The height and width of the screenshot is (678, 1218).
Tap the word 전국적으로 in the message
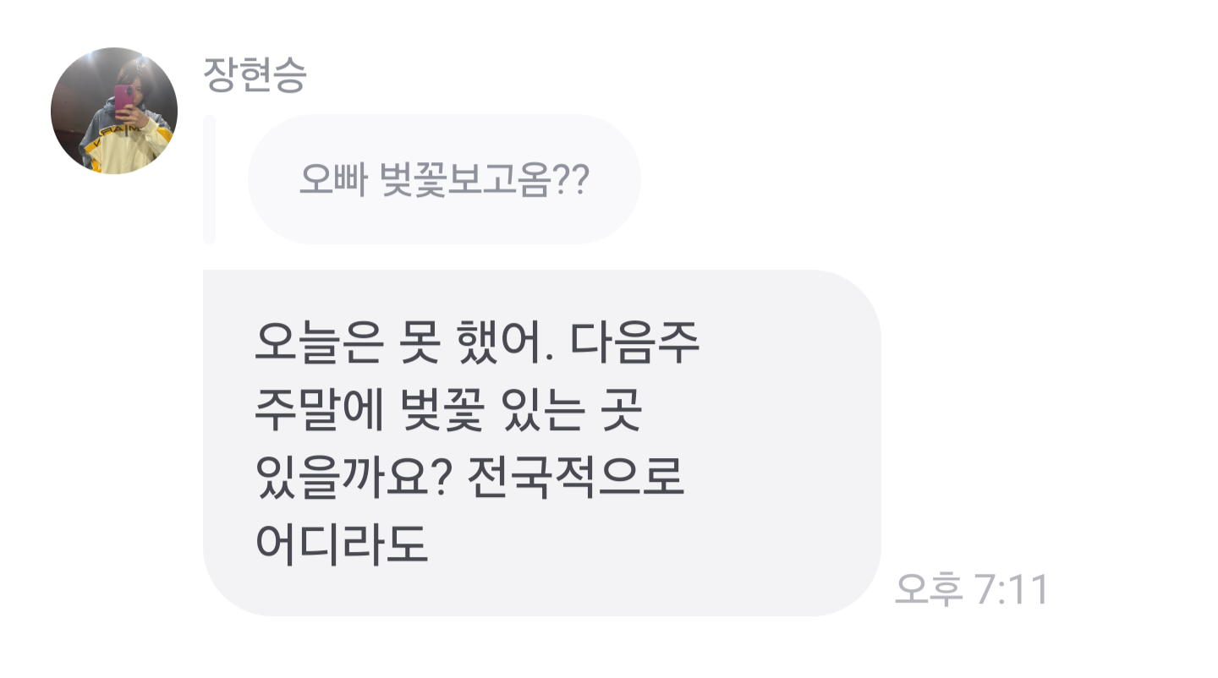pyautogui.click(x=575, y=478)
